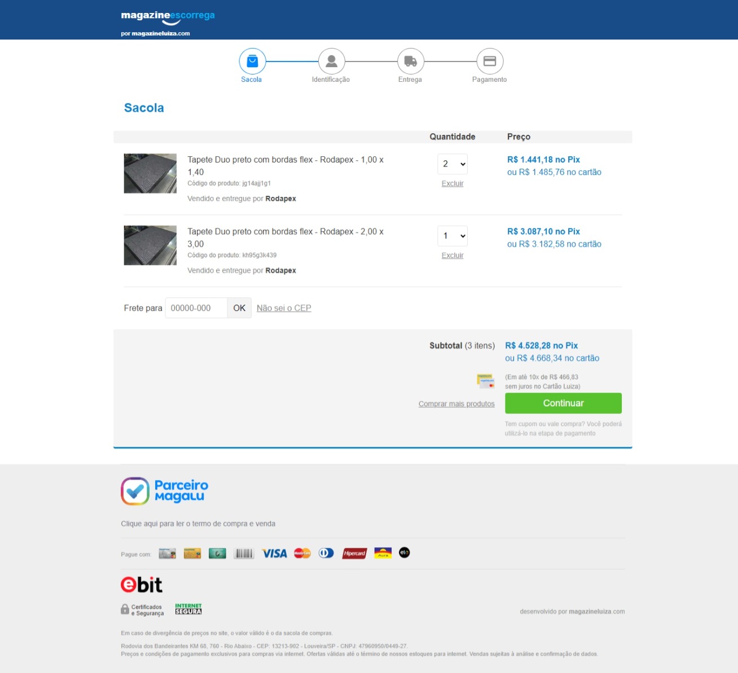Viewport: 738px width, 673px height.
Task: Open the ebit rating logo
Action: point(142,585)
